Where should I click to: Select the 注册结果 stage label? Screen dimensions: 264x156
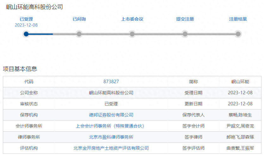(x=238, y=19)
